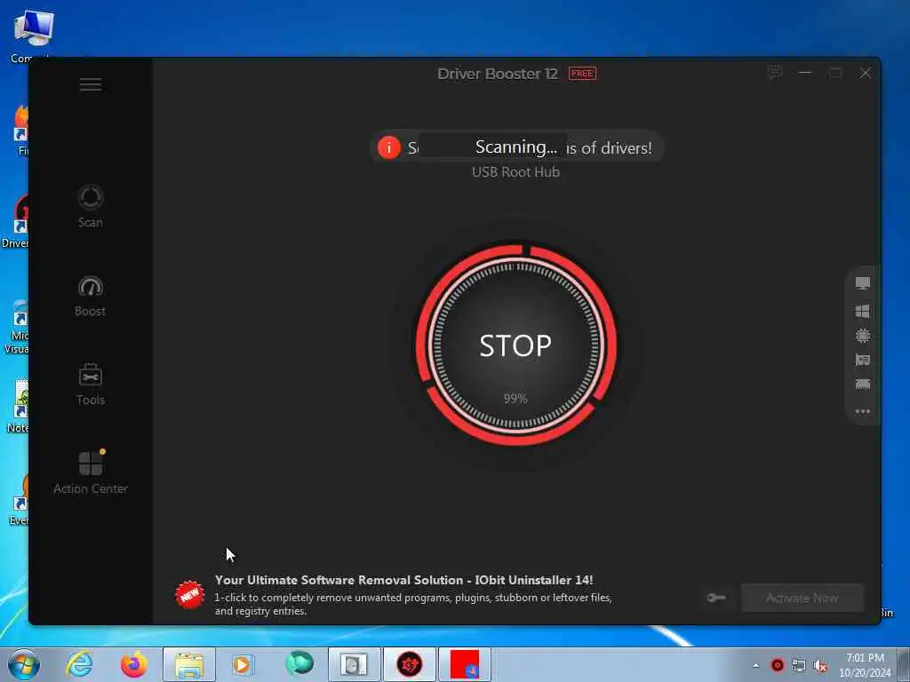The image size is (910, 682).
Task: Show memory info via RAM icon
Action: click(x=862, y=384)
